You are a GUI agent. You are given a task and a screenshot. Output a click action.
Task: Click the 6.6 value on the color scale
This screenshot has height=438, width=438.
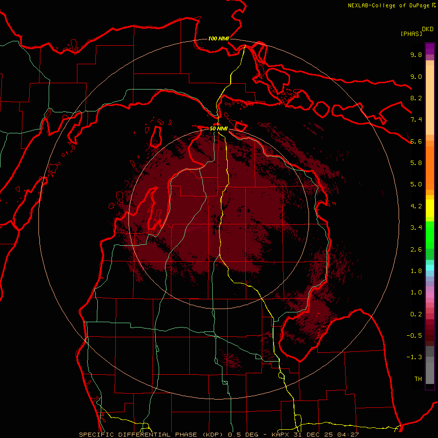416,141
